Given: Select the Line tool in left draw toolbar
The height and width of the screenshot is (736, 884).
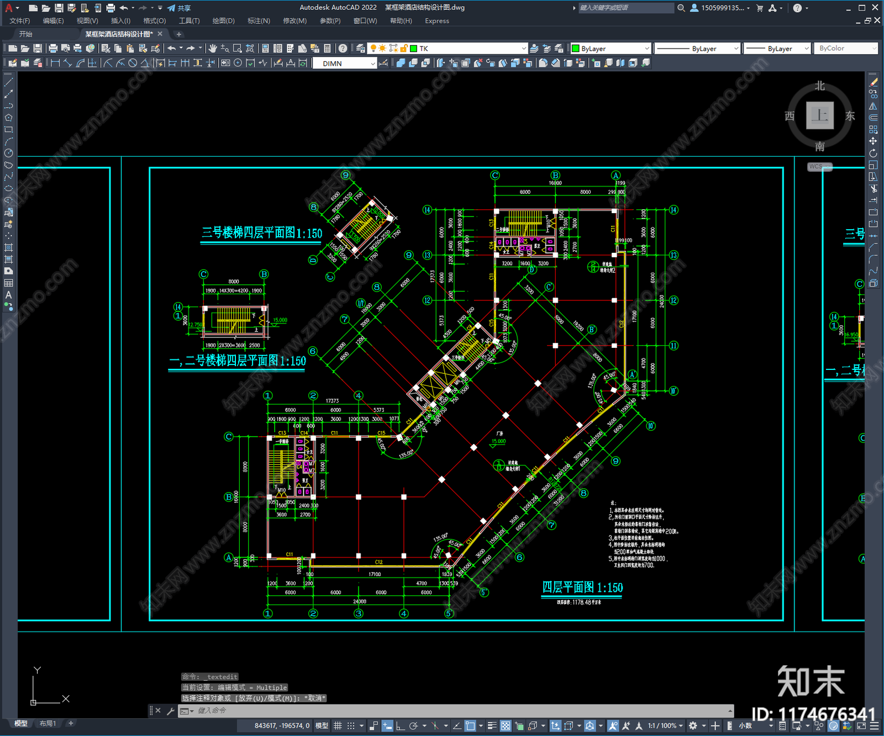Looking at the screenshot, I should coord(8,82).
